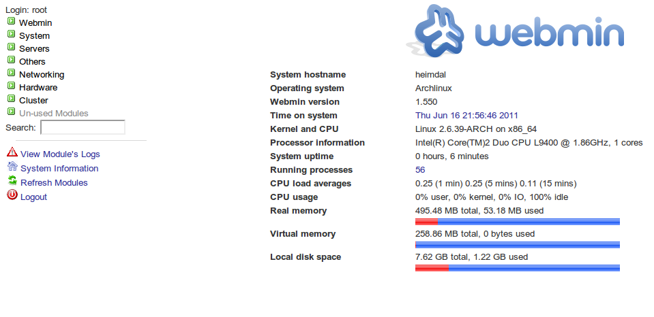The width and height of the screenshot is (654, 317).
Task: Click the View Module's Logs warning icon
Action: point(12,153)
